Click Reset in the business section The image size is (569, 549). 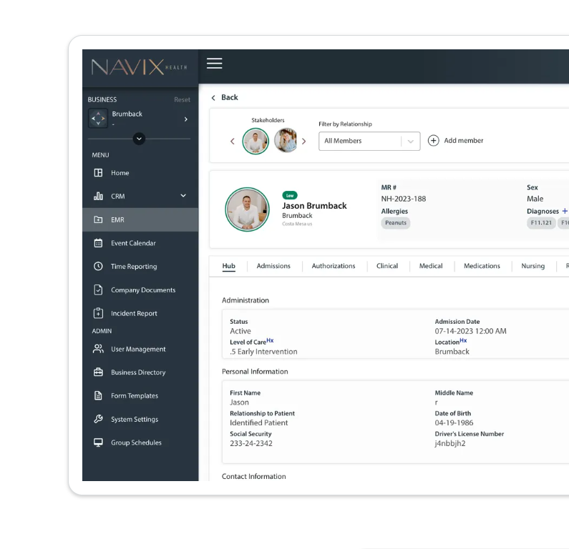pos(182,100)
